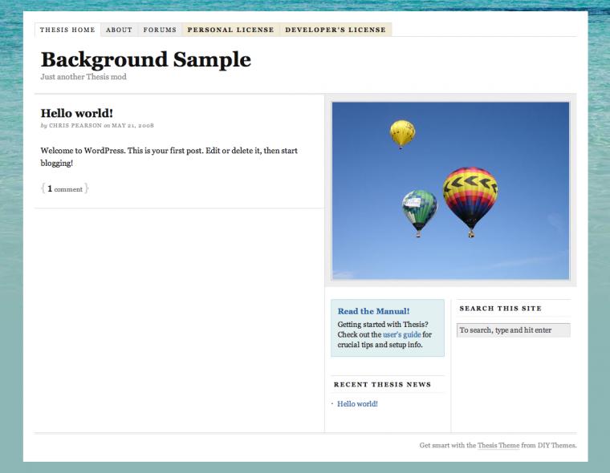Click the May 21, 2008 post date
Viewport: 610px width, 473px height.
[x=132, y=126]
